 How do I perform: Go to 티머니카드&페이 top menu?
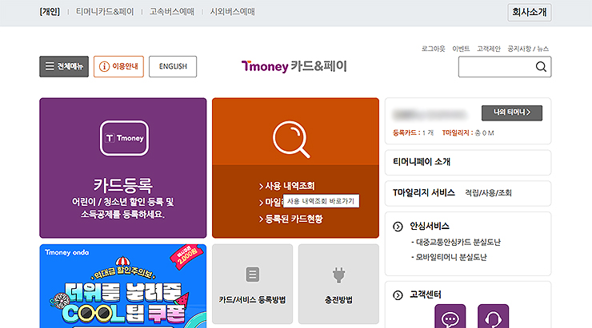[105, 12]
